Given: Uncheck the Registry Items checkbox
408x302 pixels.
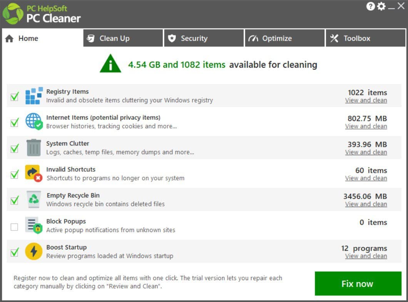Looking at the screenshot, I should coord(15,96).
